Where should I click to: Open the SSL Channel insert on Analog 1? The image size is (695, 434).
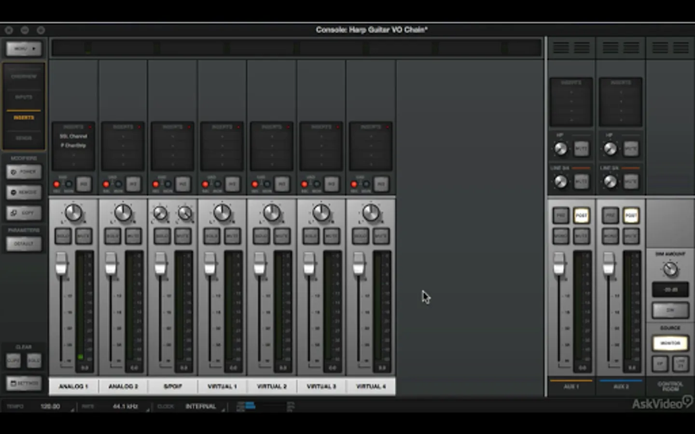tap(73, 136)
